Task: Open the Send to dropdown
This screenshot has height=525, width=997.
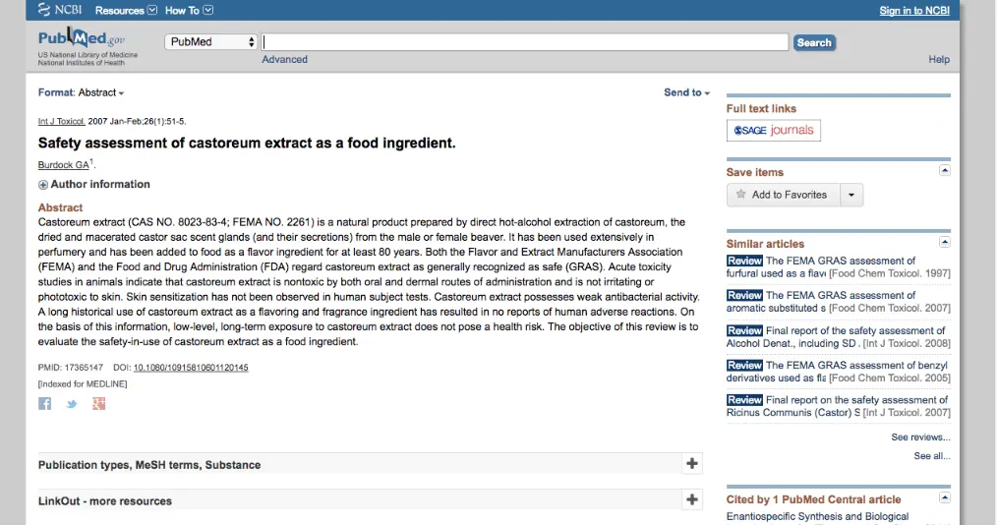Action: click(x=686, y=92)
